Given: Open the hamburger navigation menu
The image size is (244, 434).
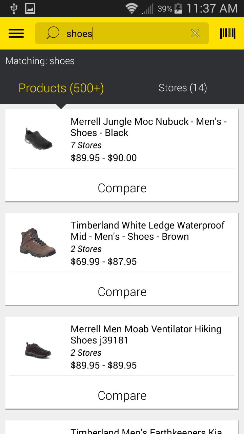Looking at the screenshot, I should click(x=16, y=33).
